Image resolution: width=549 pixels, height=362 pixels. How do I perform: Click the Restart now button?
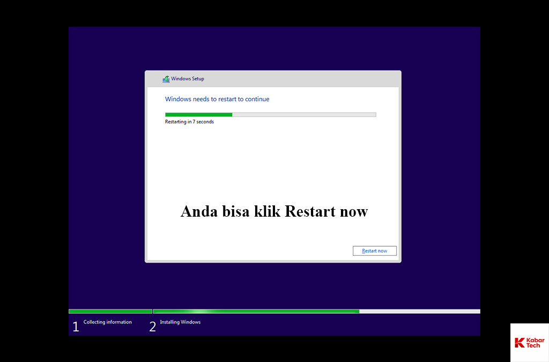click(374, 251)
